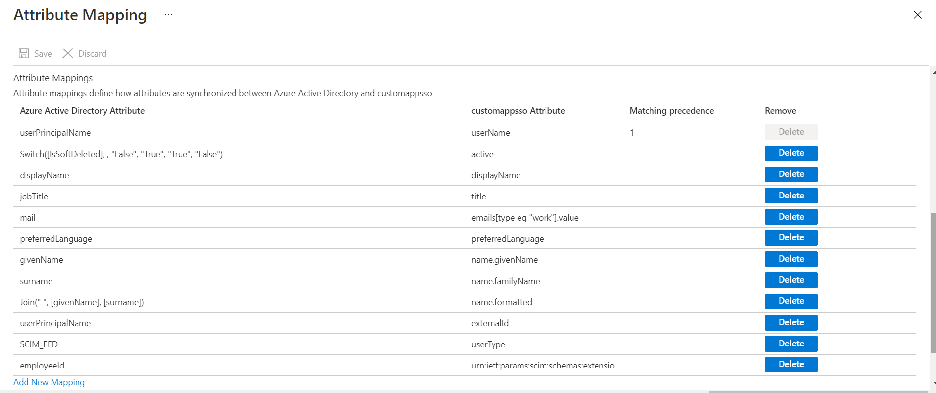Delete the jobTitle to title mapping
The image size is (936, 393).
point(791,196)
